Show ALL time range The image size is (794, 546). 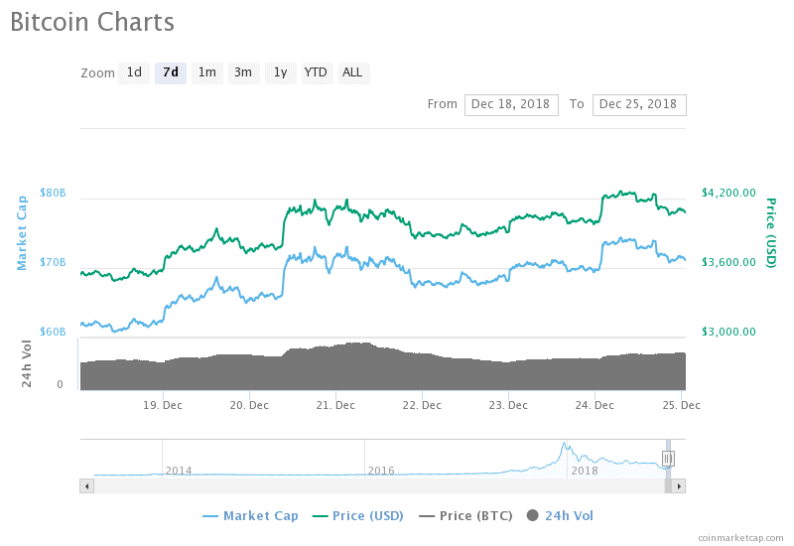(x=353, y=72)
